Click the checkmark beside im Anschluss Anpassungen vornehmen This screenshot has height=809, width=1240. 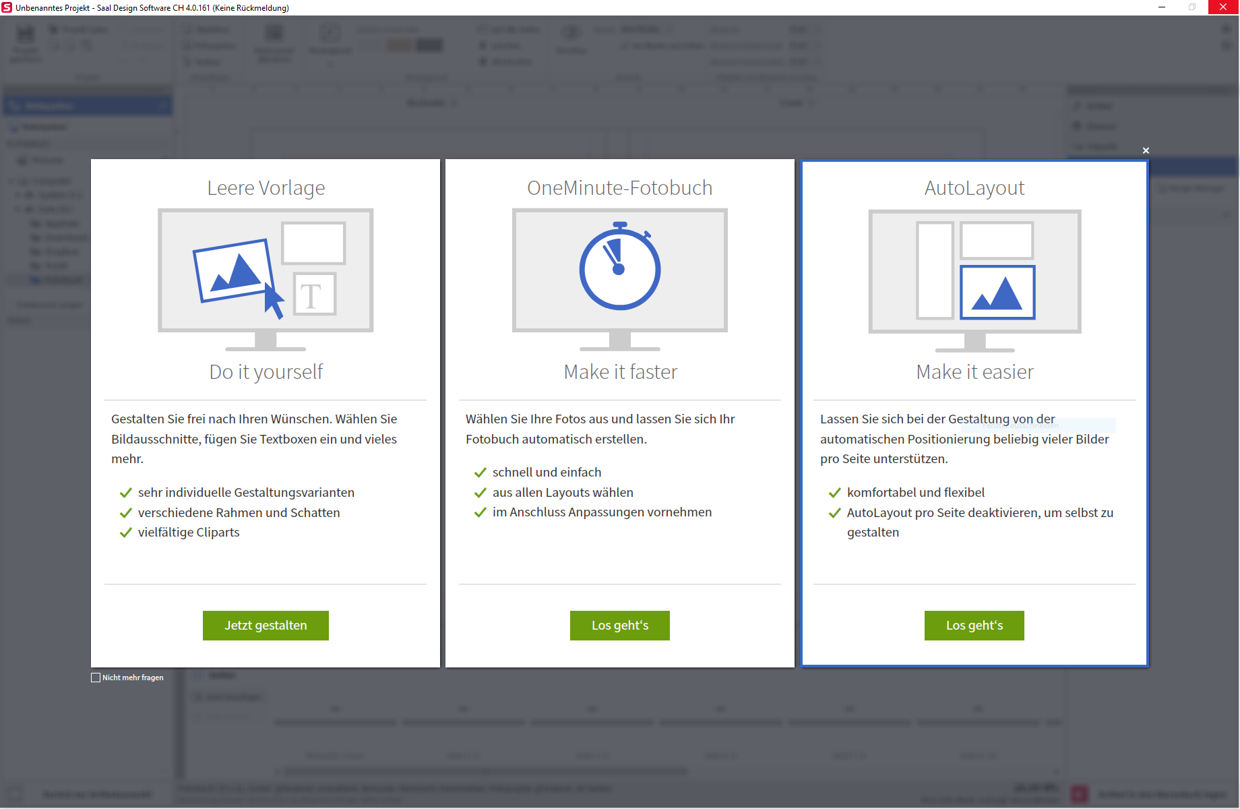[x=480, y=512]
